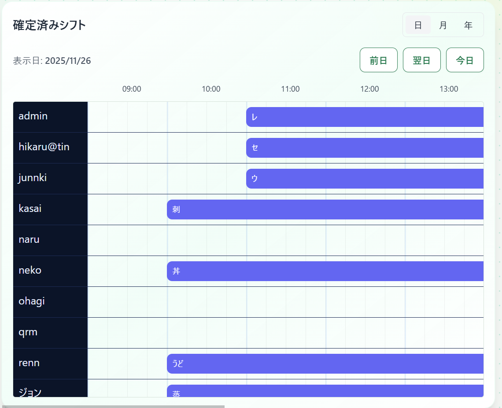The height and width of the screenshot is (408, 502).
Task: Switch to the 年 (year) view
Action: click(468, 25)
